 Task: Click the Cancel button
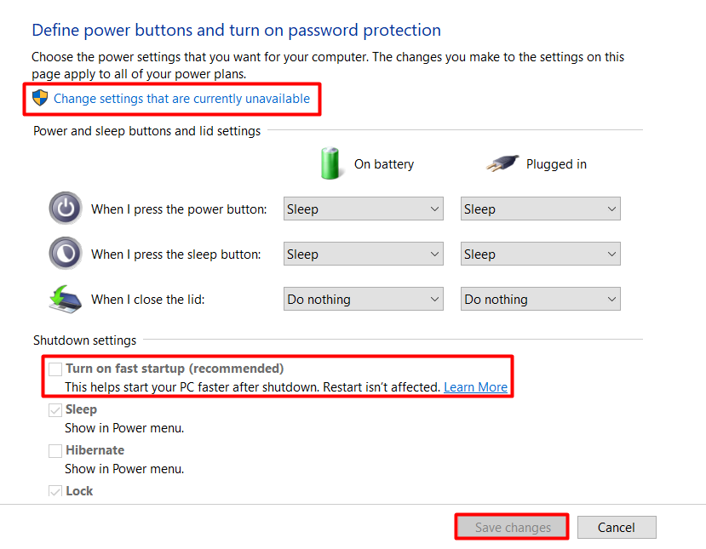[x=617, y=527]
